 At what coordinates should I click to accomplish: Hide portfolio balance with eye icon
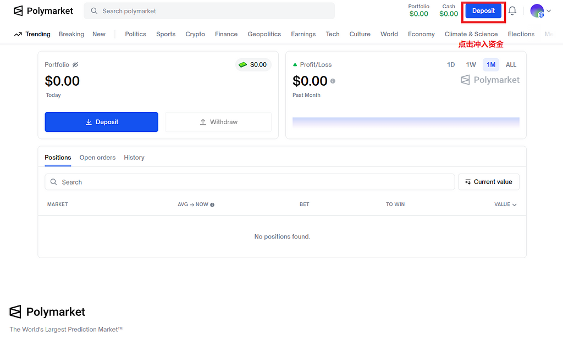pos(75,65)
